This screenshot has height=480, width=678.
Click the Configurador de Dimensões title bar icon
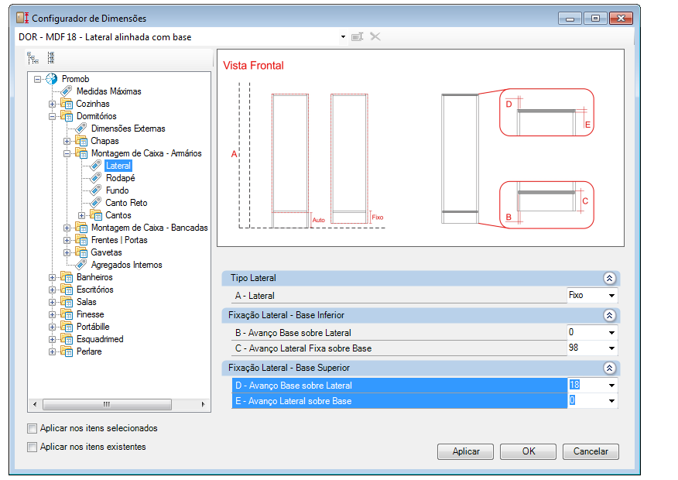pyautogui.click(x=22, y=18)
